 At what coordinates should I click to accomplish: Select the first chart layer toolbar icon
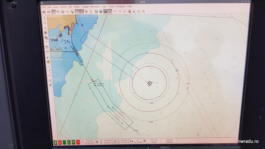pos(96,12)
